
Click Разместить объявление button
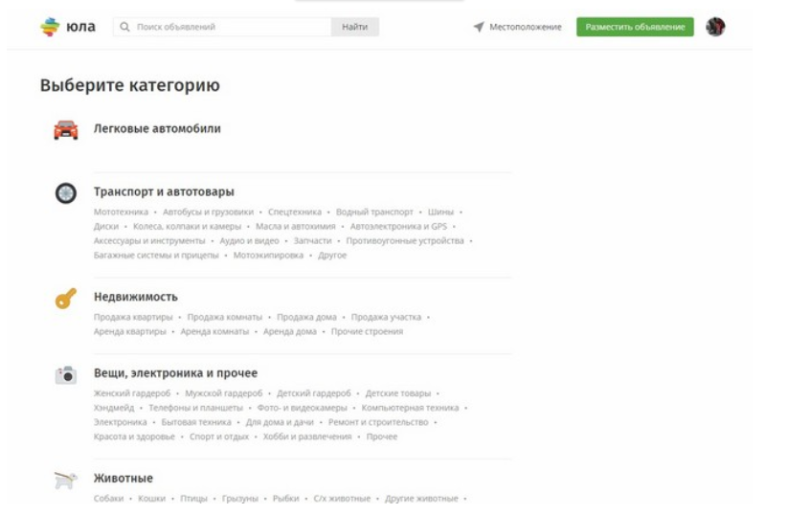tap(635, 27)
